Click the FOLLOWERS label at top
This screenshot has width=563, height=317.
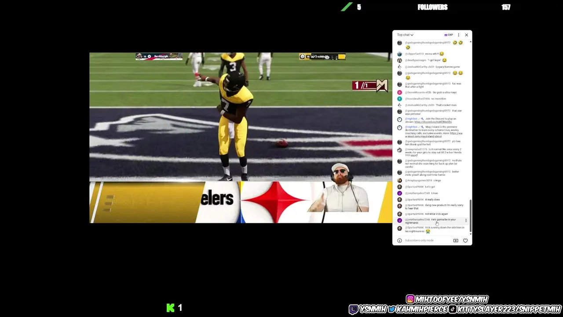pos(433,7)
